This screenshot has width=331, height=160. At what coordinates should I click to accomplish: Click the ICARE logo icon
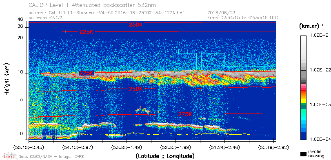coord(9,156)
